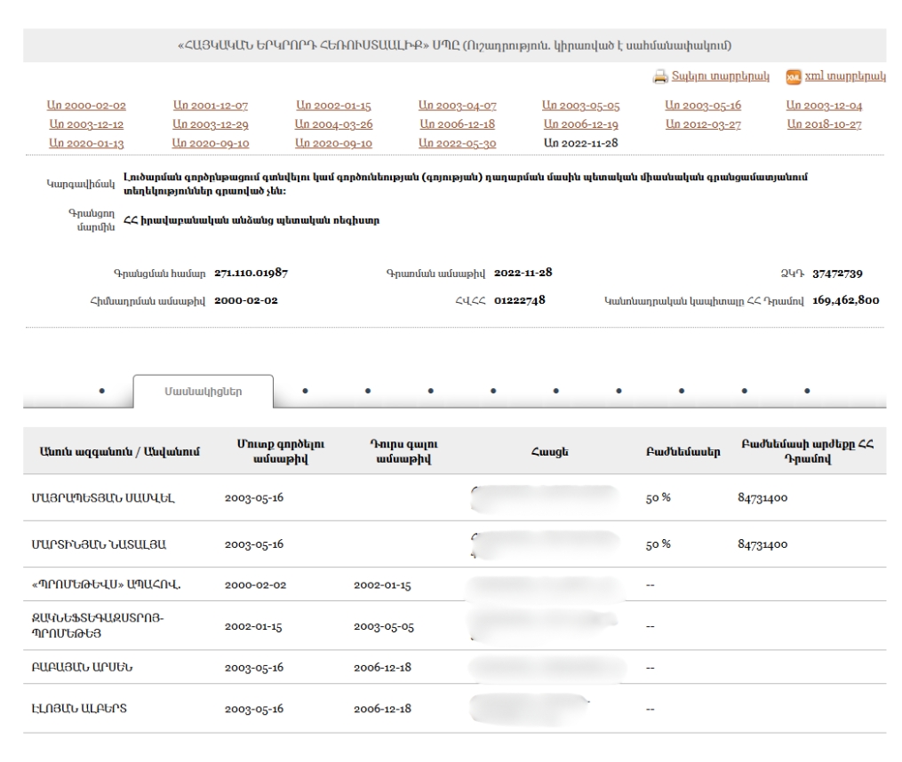Click the orange XML file icon
The width and height of the screenshot is (902, 762).
click(793, 80)
